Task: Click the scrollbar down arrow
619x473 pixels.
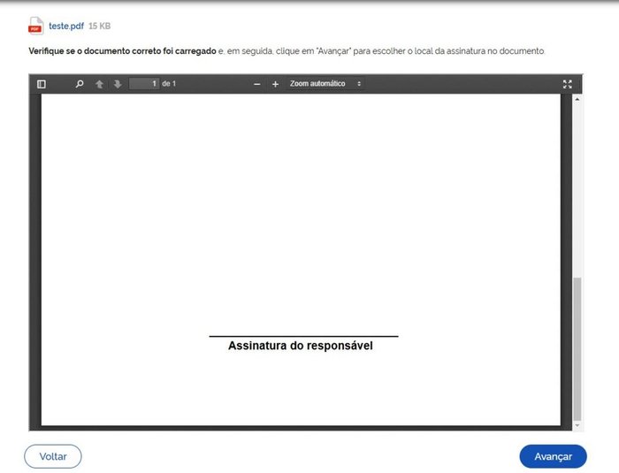Action: pos(577,425)
